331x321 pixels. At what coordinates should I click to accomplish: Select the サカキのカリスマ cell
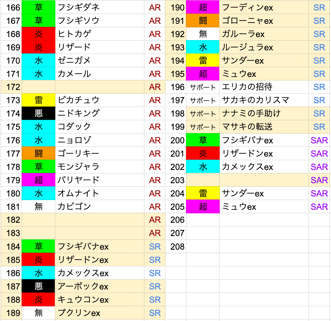tap(264, 100)
